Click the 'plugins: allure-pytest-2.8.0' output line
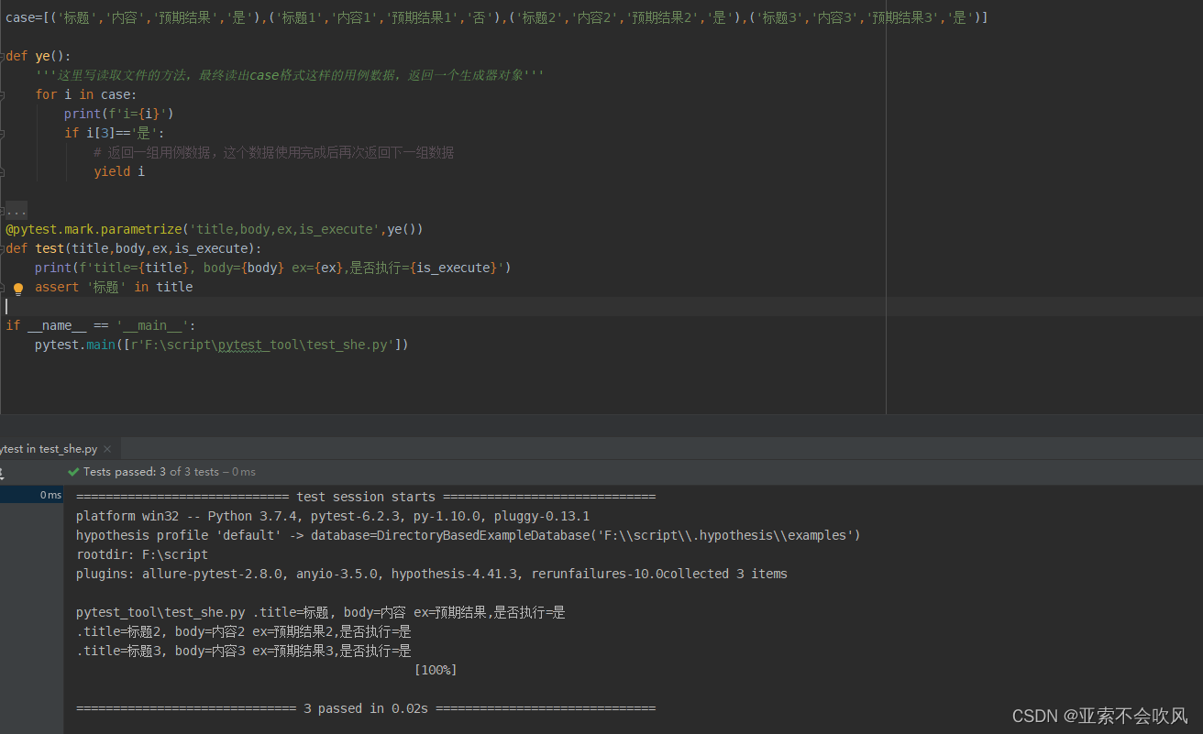 coord(432,574)
